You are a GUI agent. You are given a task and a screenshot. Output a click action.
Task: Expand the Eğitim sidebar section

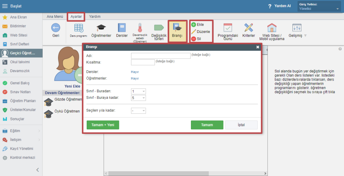21,131
